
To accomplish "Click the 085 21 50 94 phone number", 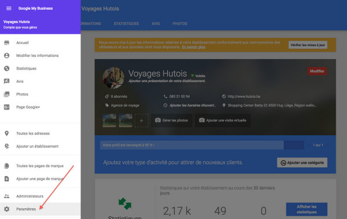I will pos(179,96).
